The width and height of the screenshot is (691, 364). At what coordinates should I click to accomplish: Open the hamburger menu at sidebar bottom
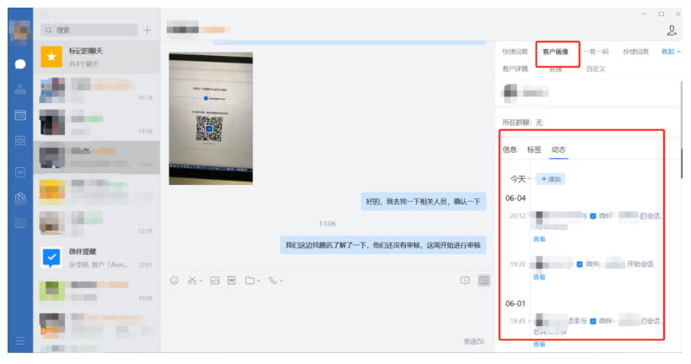(20, 341)
